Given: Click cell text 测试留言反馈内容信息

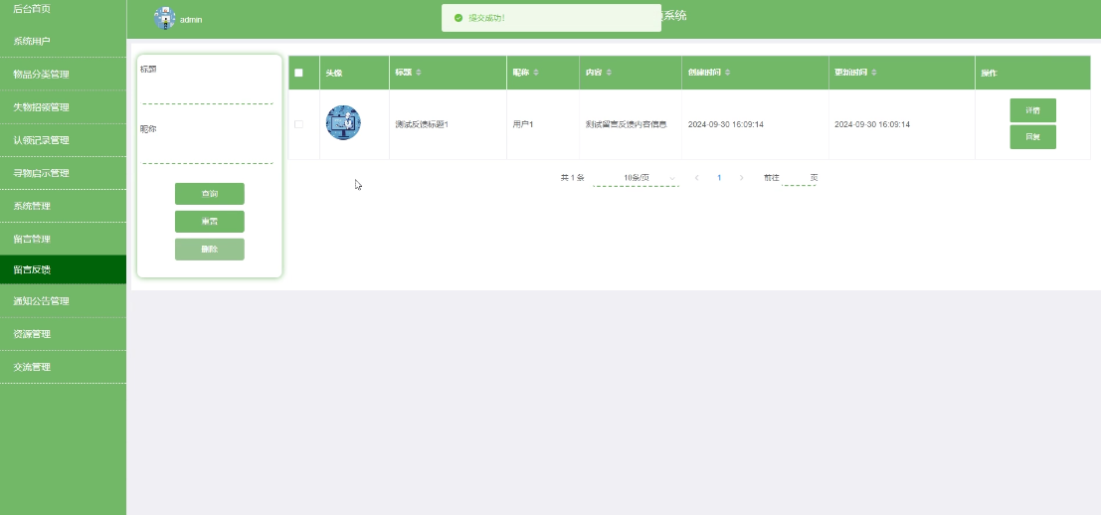Looking at the screenshot, I should coord(626,124).
